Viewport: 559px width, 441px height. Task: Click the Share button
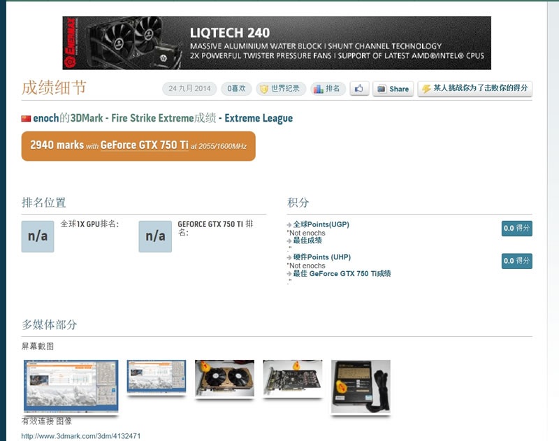[392, 89]
